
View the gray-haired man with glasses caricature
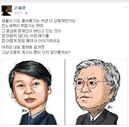(x=96, y=92)
